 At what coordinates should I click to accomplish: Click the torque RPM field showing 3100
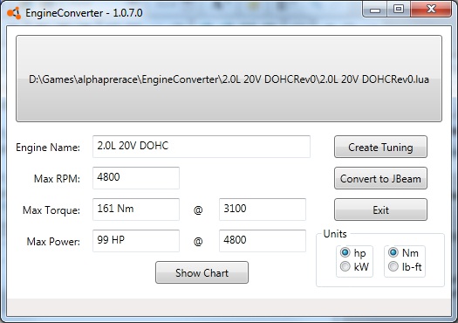coord(263,210)
